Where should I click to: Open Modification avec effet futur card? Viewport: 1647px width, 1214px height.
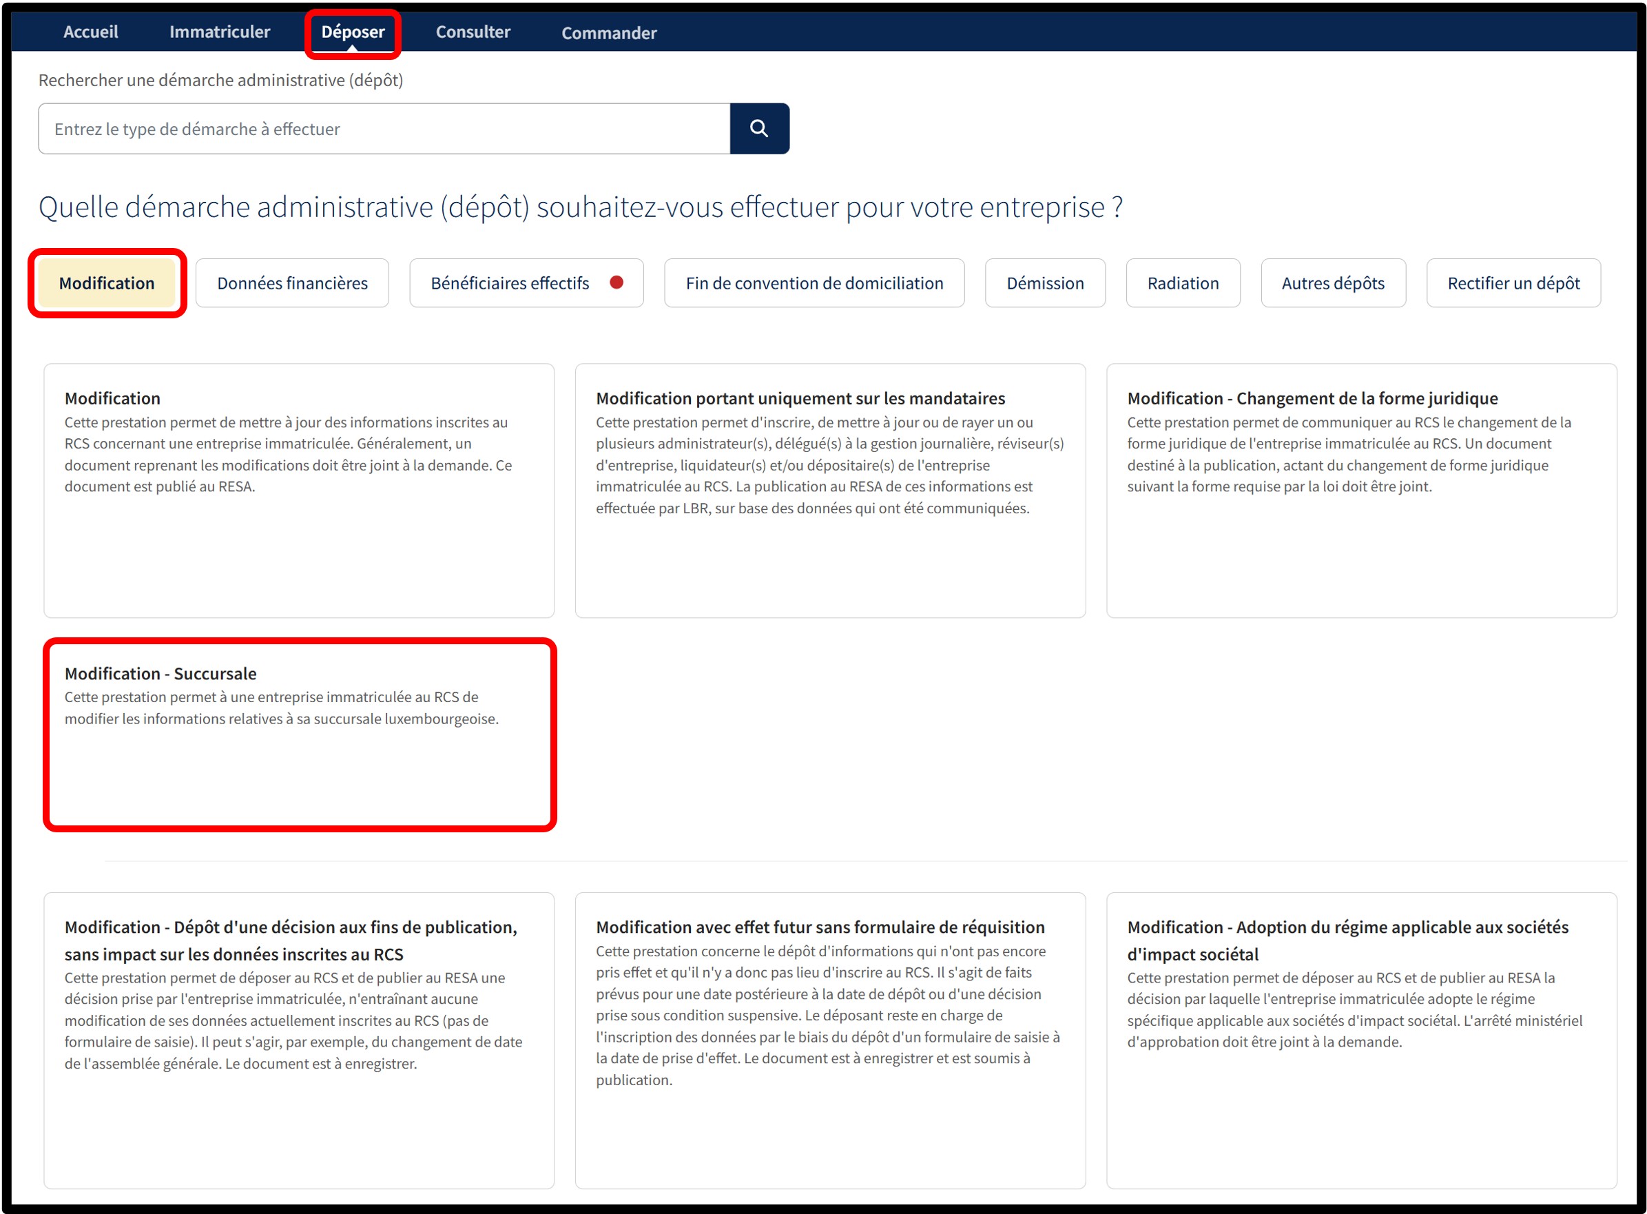tap(829, 1039)
